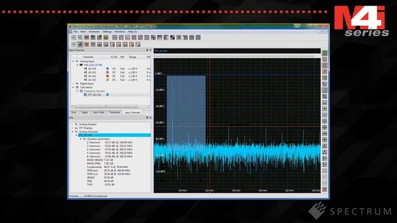
Task: Click the blue swatch beside FFT_AI-Ch0 in the channel tree
Action: click(x=107, y=95)
